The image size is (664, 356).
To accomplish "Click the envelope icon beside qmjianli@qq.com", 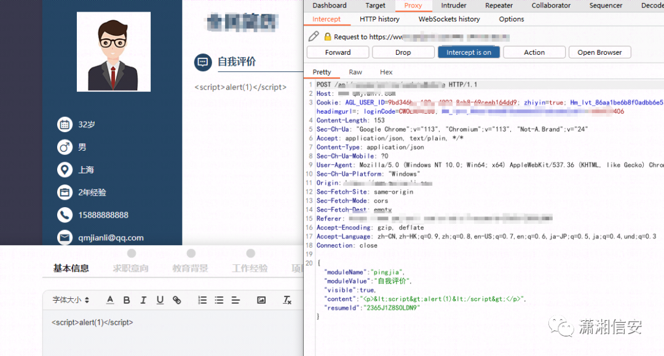I will tap(65, 237).
